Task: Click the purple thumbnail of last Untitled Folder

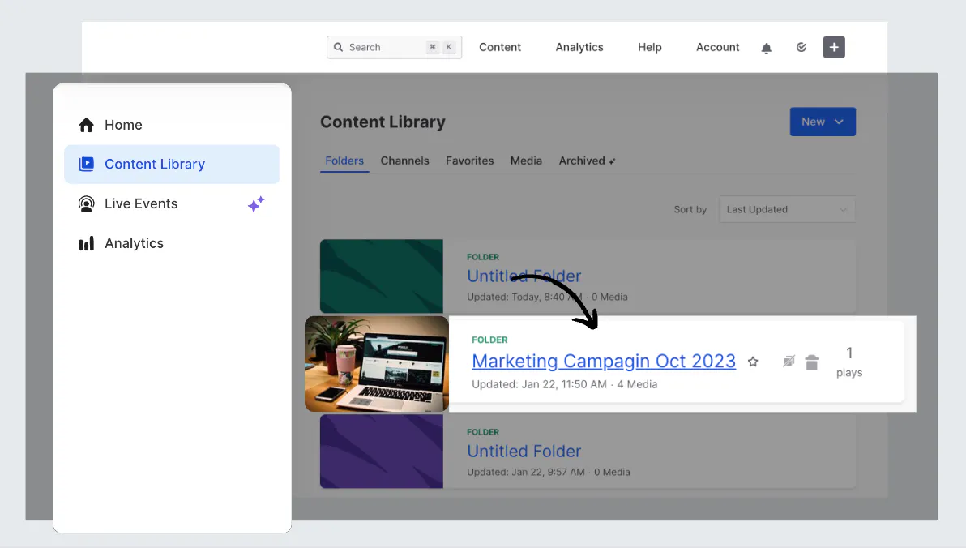Action: 382,452
